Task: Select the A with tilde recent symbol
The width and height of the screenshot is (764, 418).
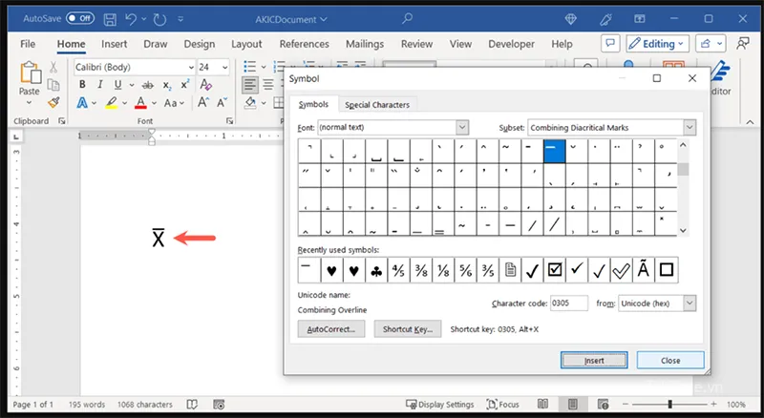Action: (643, 270)
